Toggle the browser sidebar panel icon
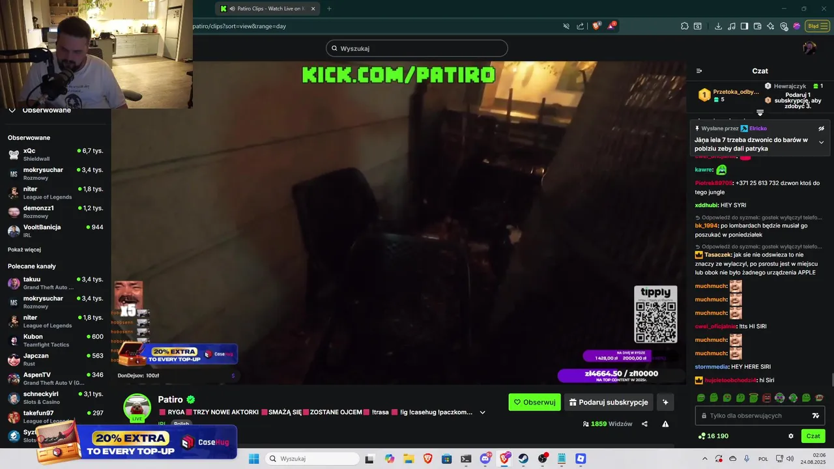Image resolution: width=834 pixels, height=469 pixels. [744, 26]
